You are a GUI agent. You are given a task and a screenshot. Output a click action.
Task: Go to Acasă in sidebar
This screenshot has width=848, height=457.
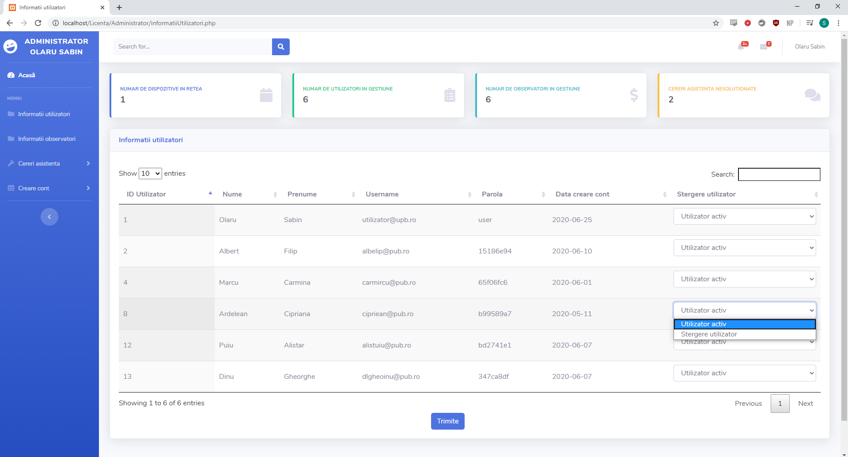click(x=26, y=75)
